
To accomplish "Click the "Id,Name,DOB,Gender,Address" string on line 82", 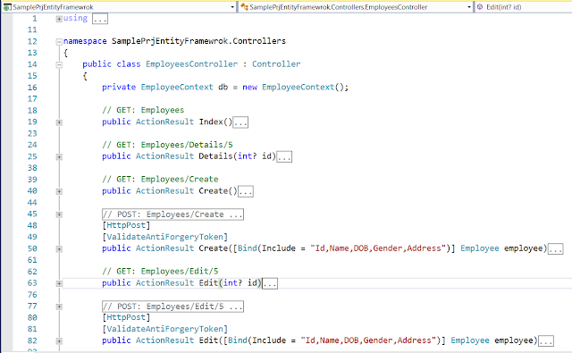I will [x=368, y=340].
